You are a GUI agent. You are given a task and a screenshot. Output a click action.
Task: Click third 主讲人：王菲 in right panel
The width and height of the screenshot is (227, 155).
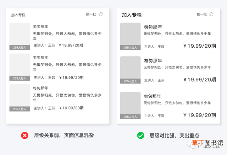(x=154, y=116)
